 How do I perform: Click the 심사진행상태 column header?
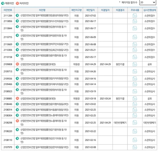point(150,10)
